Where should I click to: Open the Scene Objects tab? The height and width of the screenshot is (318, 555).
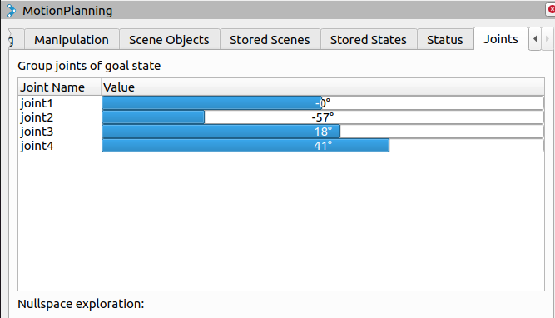169,40
